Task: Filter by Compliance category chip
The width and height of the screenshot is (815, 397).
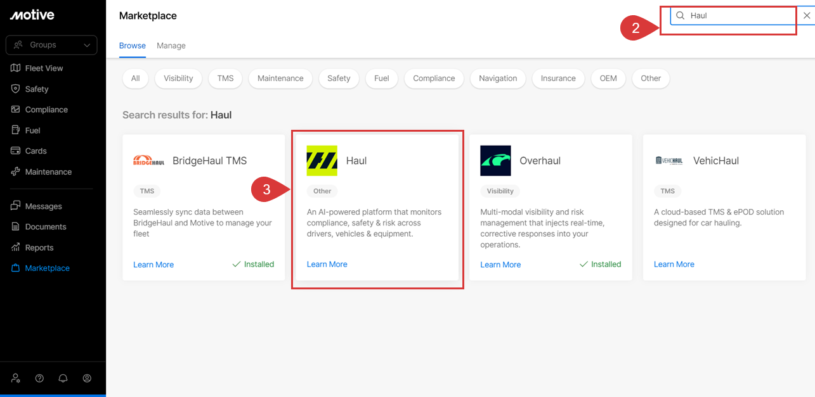Action: coord(434,79)
